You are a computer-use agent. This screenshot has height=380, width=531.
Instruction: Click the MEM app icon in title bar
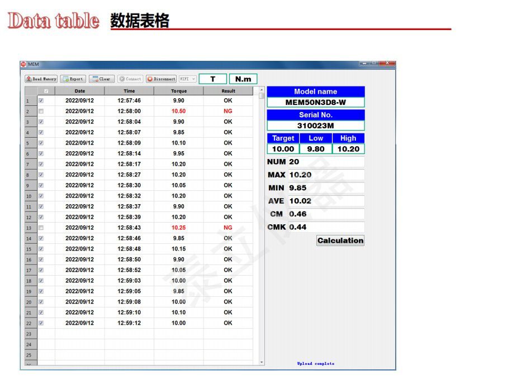23,65
